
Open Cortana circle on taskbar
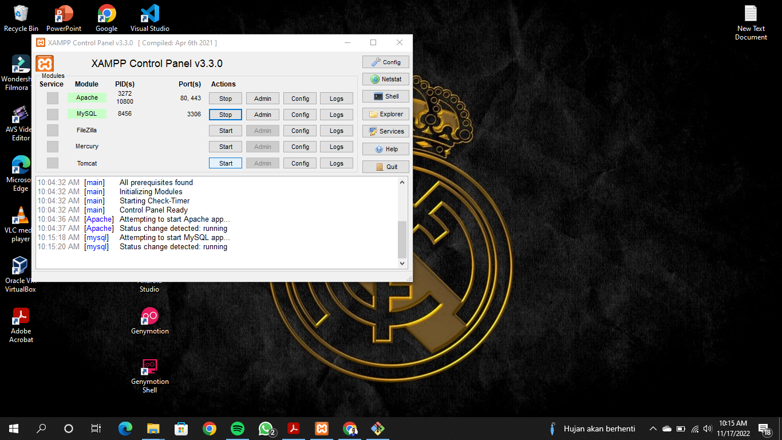(69, 429)
